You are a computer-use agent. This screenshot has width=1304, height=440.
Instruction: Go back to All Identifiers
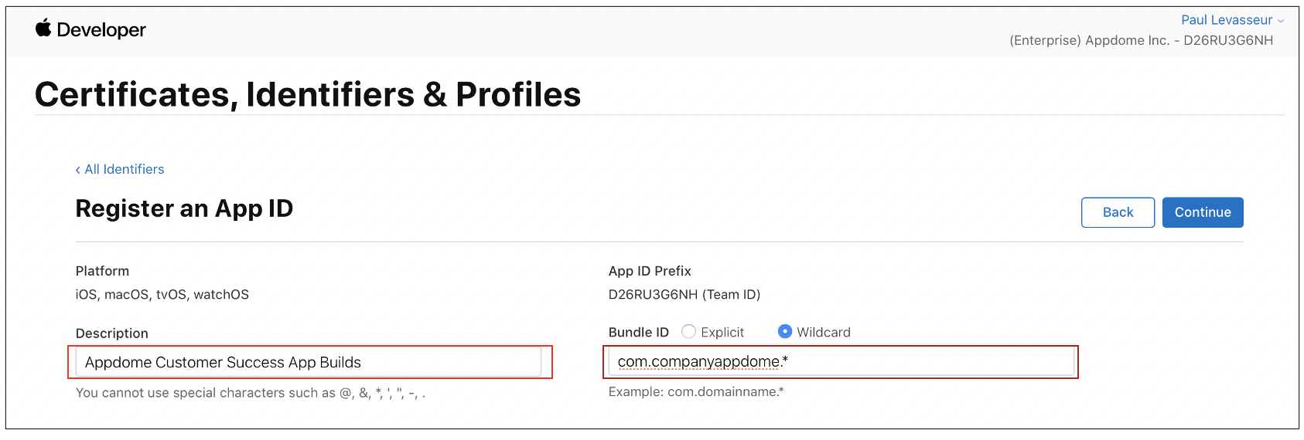pyautogui.click(x=124, y=169)
